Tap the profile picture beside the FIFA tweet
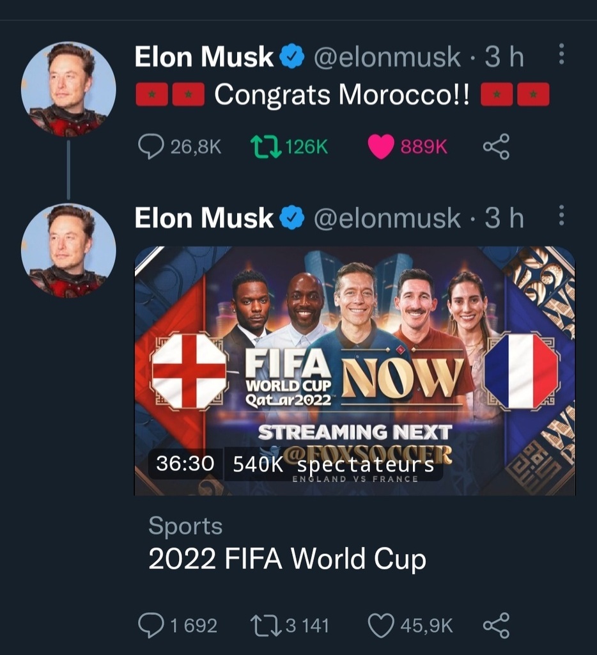597x655 pixels. click(68, 251)
